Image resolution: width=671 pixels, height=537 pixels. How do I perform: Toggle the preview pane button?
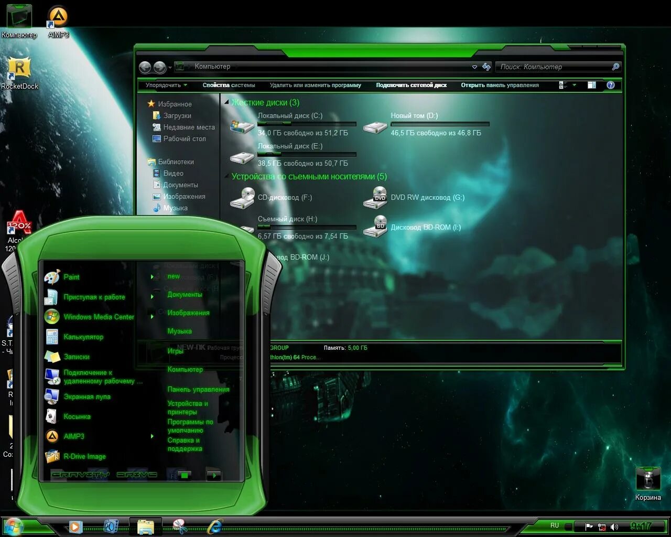[592, 85]
